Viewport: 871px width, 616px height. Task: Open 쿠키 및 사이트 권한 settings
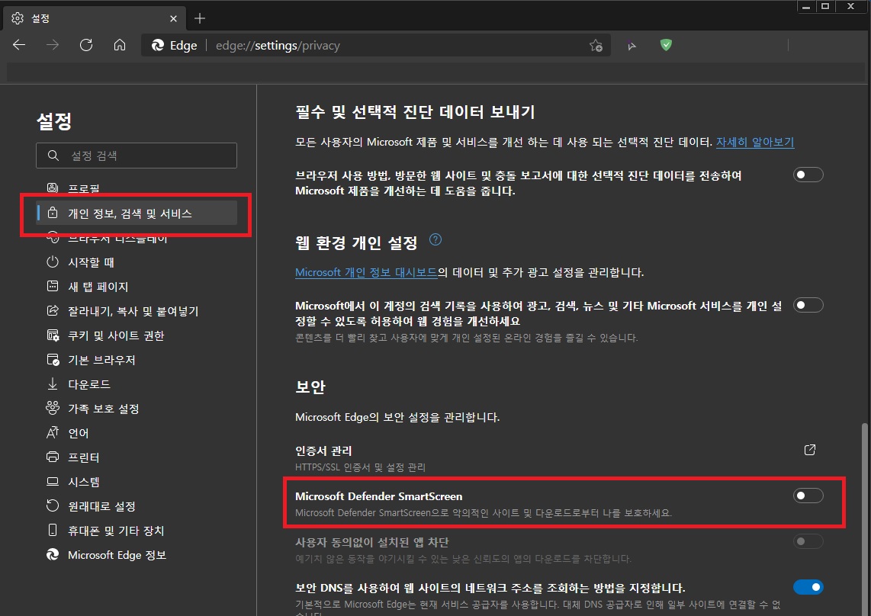point(136,335)
